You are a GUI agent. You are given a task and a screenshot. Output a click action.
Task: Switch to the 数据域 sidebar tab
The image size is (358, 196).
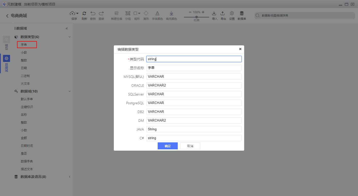(7, 63)
